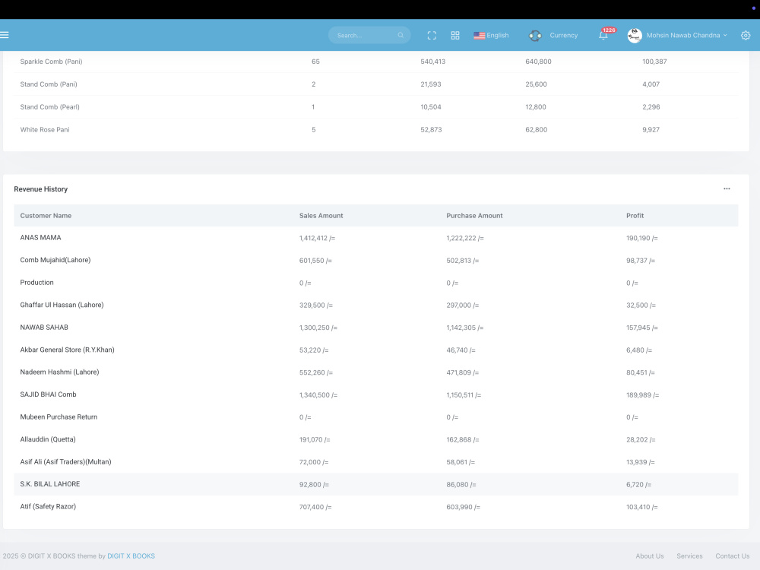The height and width of the screenshot is (570, 760).
Task: Open settings gear icon
Action: pos(746,36)
